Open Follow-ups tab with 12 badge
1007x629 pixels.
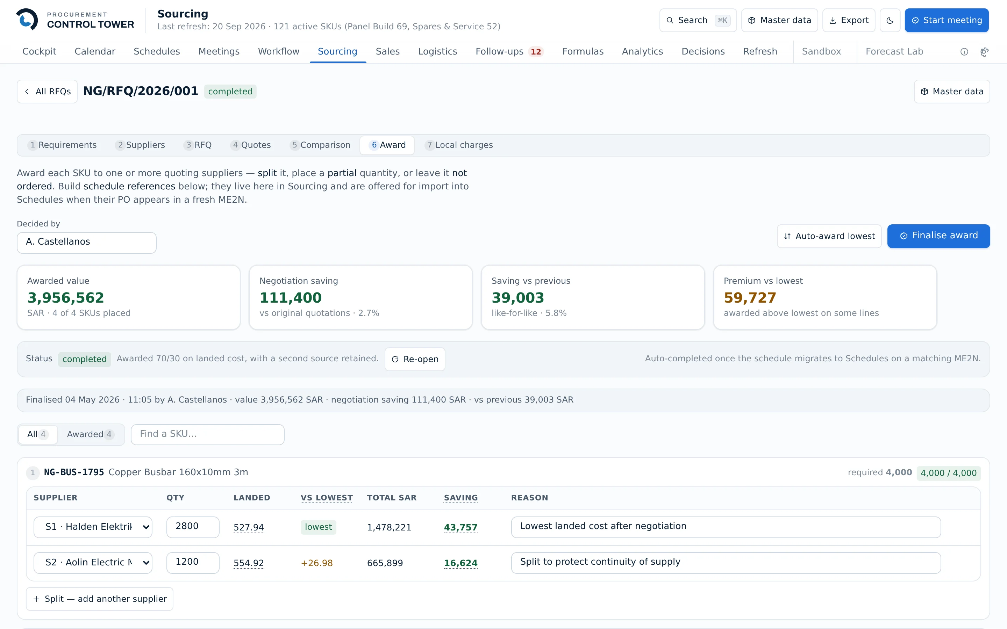click(x=509, y=52)
